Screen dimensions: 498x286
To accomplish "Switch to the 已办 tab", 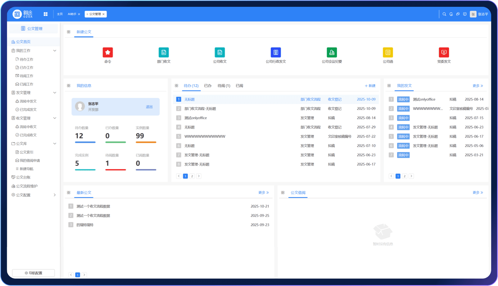I will [x=208, y=86].
